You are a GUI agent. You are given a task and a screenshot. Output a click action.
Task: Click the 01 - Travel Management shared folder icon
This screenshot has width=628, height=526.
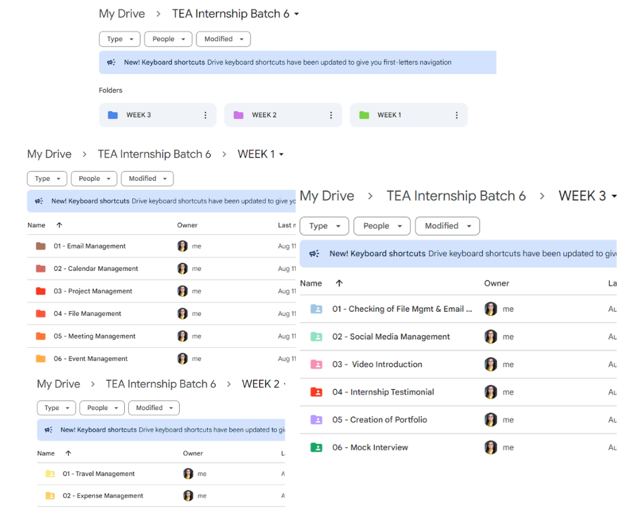[x=50, y=473]
